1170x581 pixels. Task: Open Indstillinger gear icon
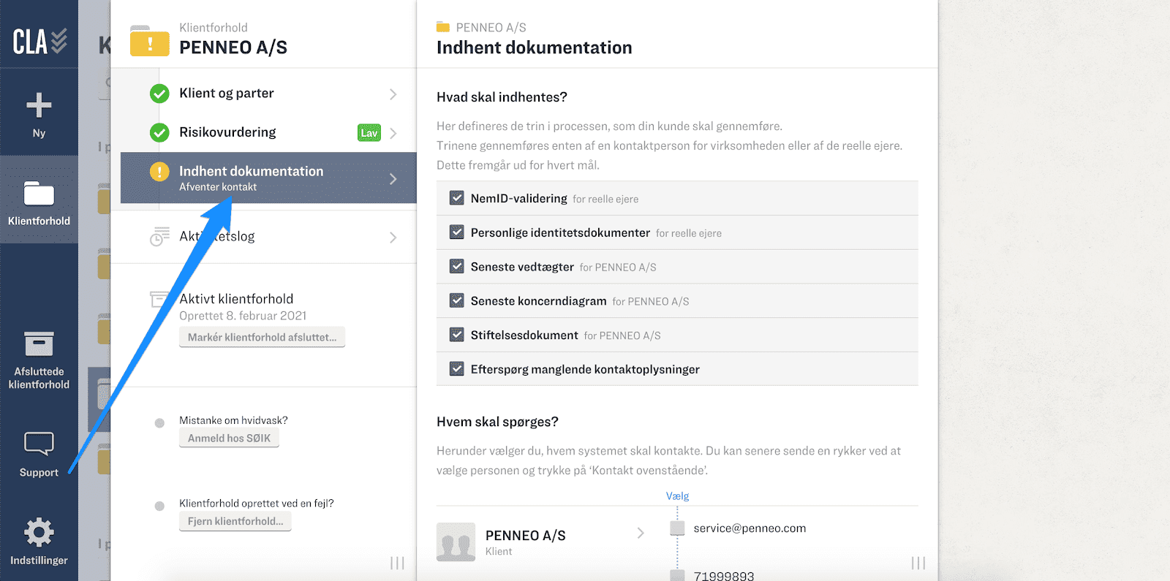click(39, 532)
